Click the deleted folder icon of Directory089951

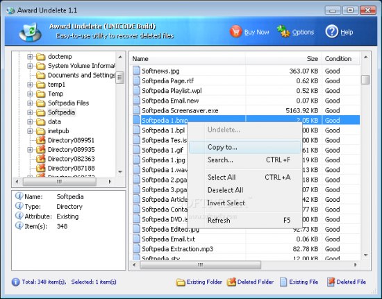click(41, 140)
